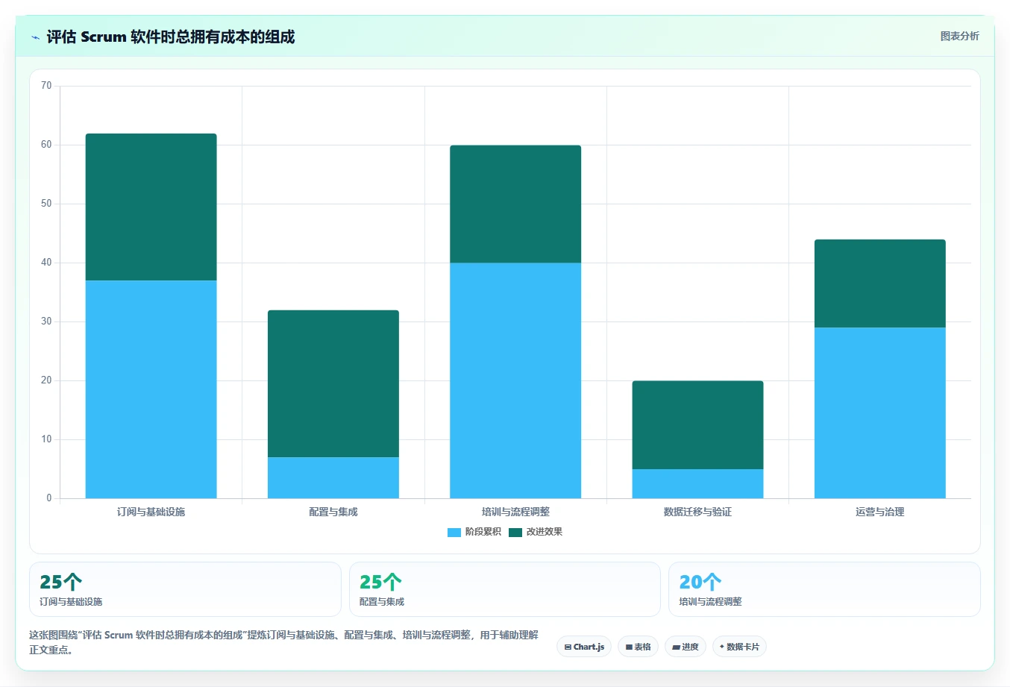Viewport: 1010px width, 687px height.
Task: Click the blue segment of 订阅与基础设施 bar
Action: click(151, 389)
